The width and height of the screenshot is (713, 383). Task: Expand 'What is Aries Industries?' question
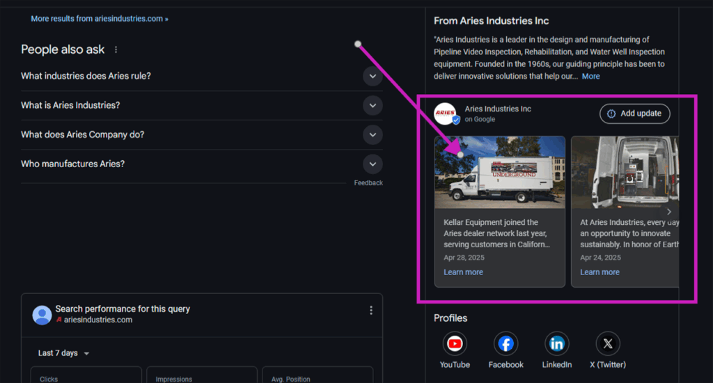click(x=373, y=106)
